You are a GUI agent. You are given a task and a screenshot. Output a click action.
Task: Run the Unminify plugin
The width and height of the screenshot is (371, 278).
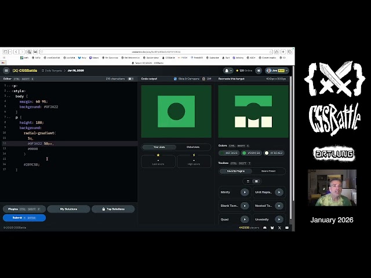pos(279,220)
